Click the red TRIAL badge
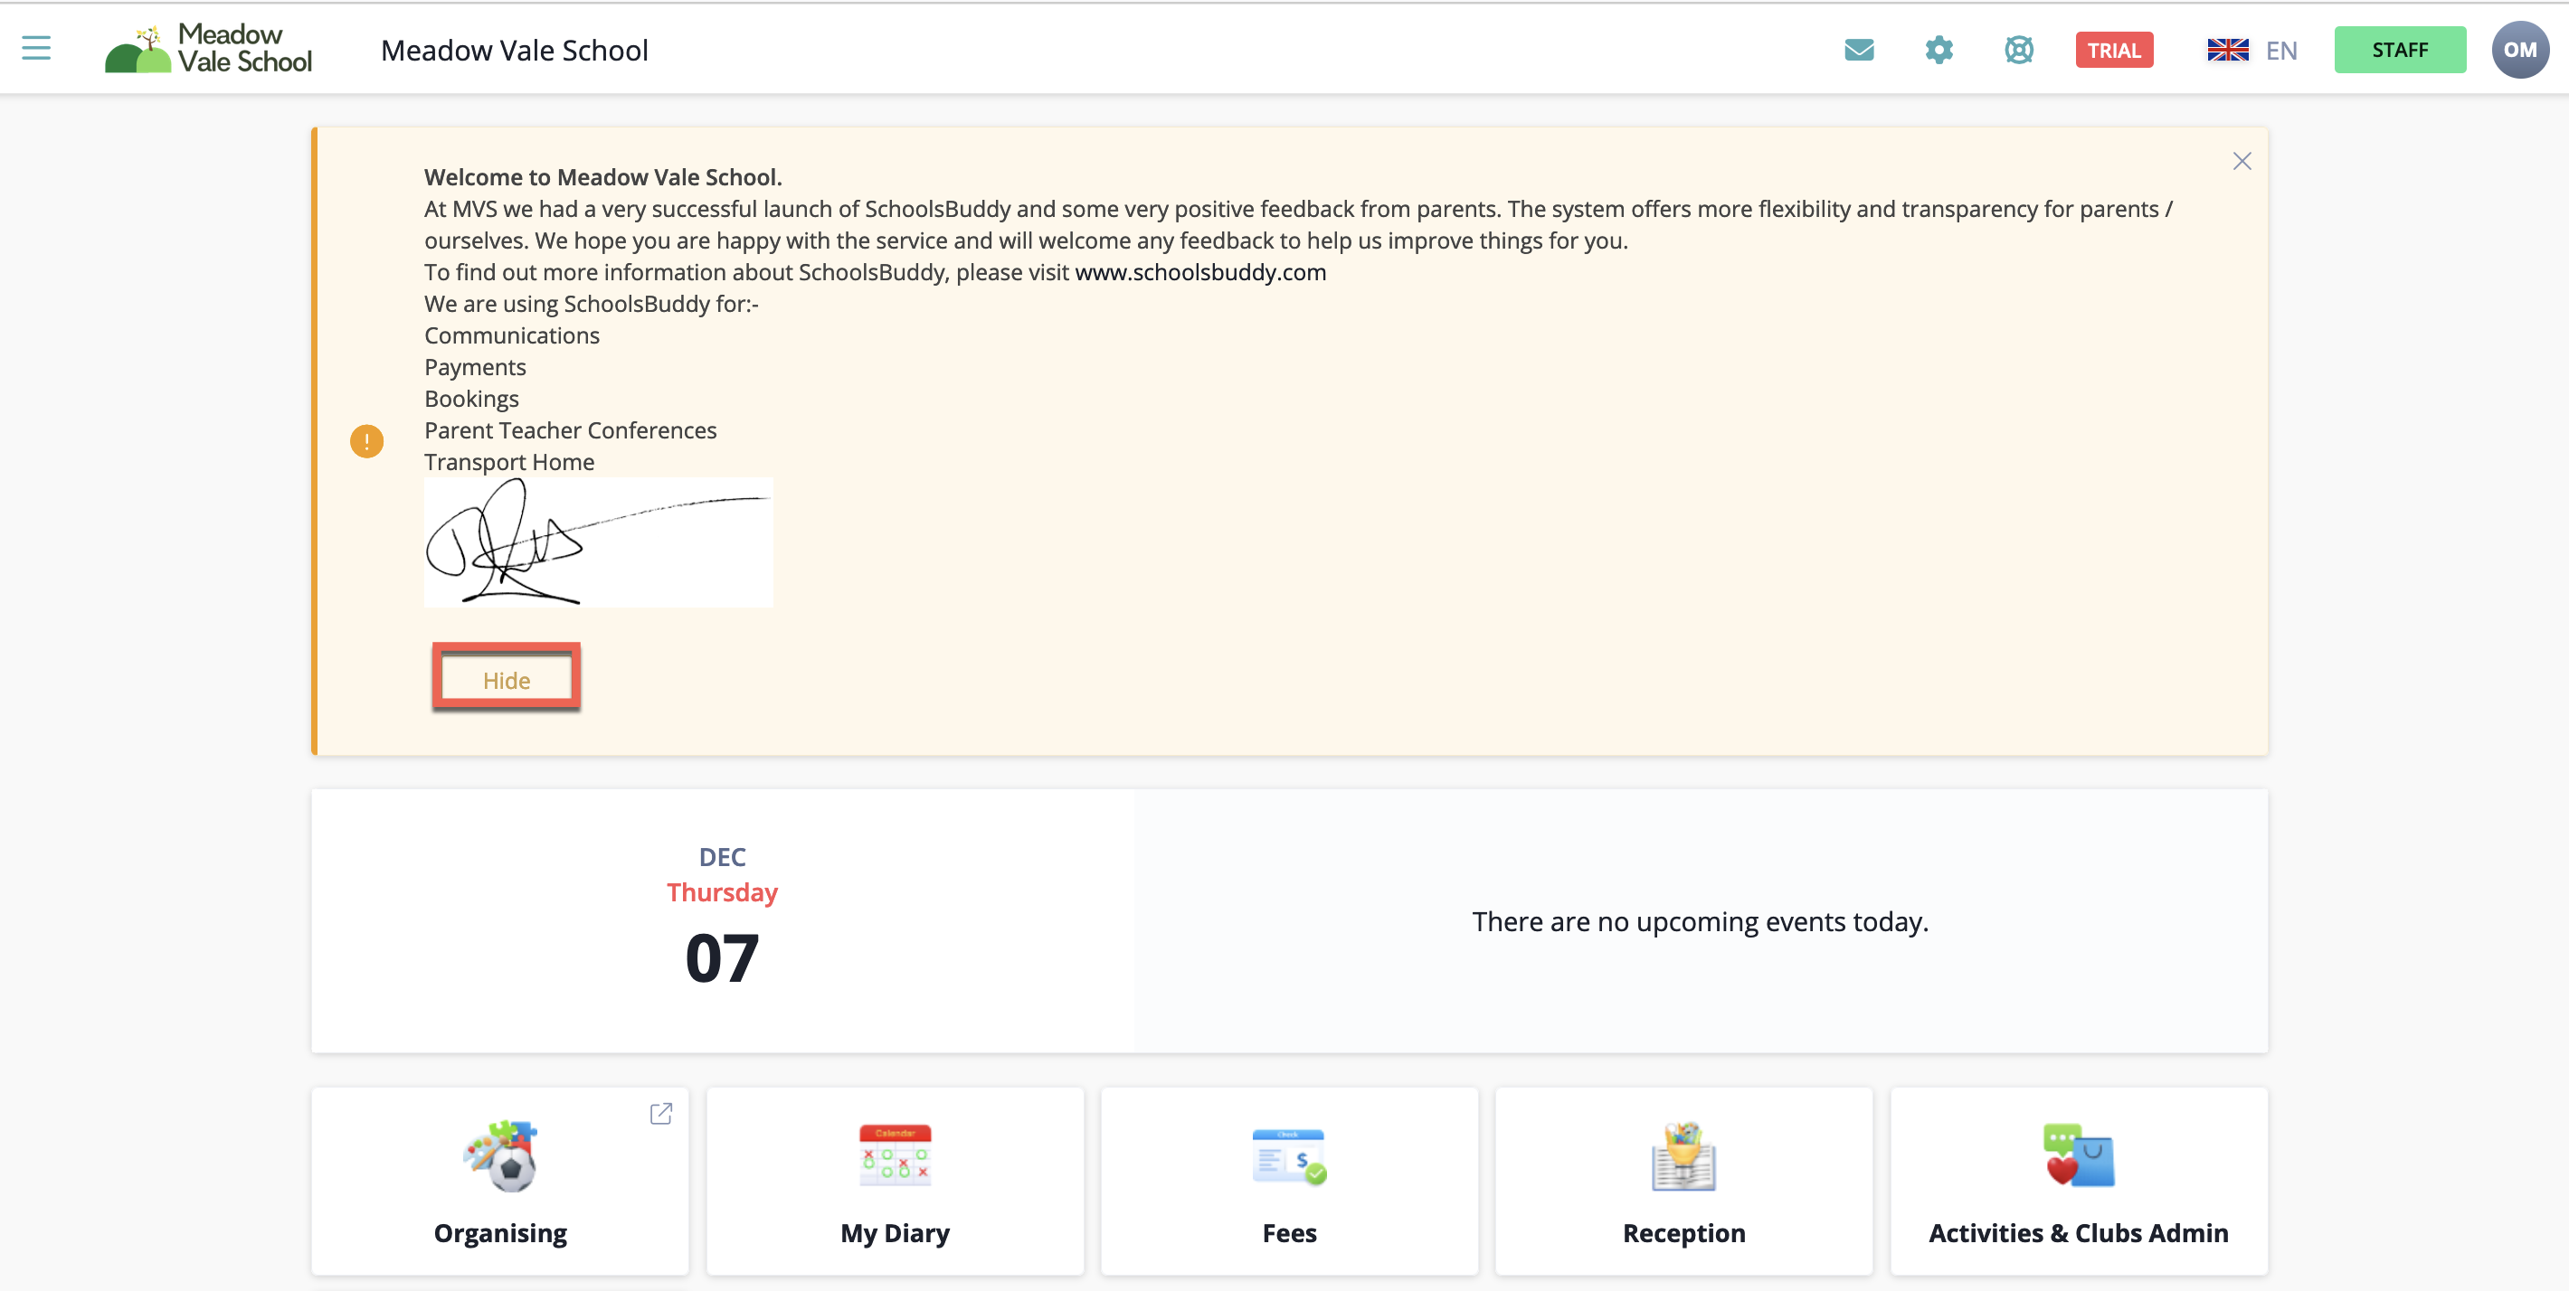Viewport: 2569px width, 1291px height. click(2114, 50)
